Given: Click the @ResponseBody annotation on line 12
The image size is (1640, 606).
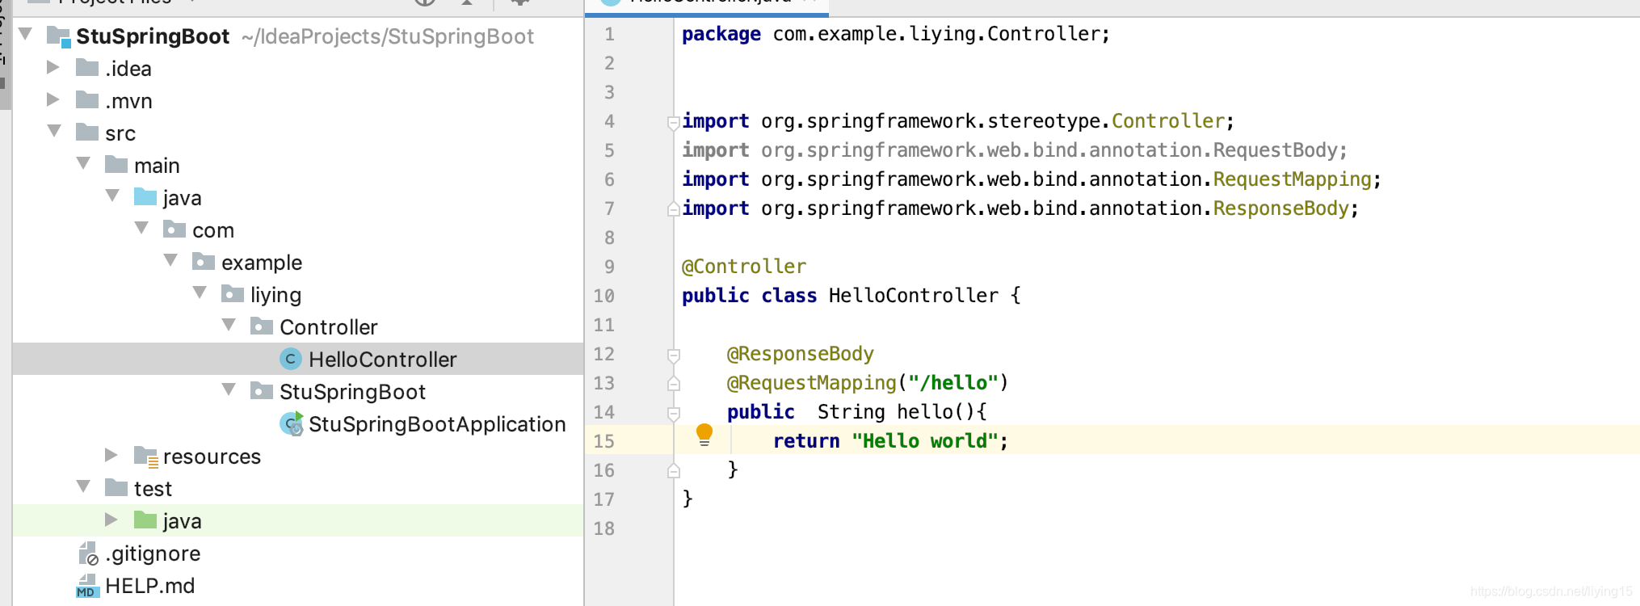Looking at the screenshot, I should click(x=801, y=354).
